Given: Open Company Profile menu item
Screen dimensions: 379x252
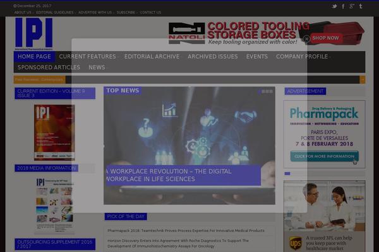Looking at the screenshot, I should (x=302, y=57).
